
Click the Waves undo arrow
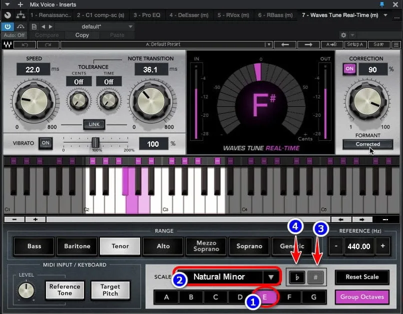25,44
